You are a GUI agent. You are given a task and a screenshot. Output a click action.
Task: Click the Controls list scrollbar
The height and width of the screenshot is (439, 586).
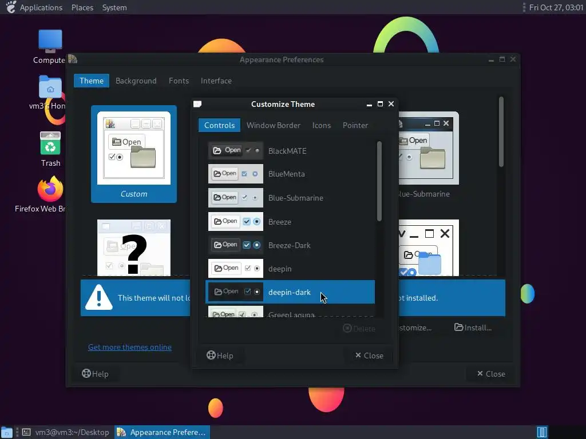click(x=379, y=181)
